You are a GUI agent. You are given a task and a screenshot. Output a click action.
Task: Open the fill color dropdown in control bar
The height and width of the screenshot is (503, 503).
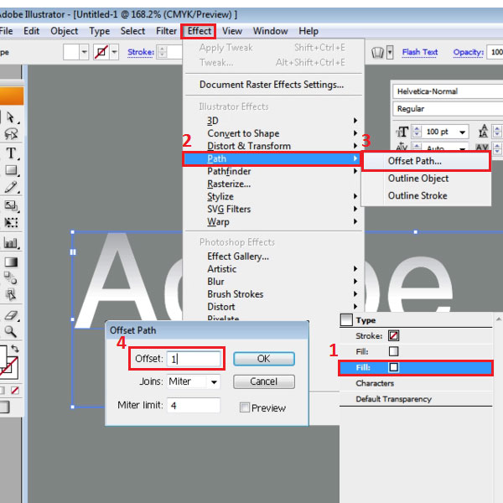click(x=84, y=52)
